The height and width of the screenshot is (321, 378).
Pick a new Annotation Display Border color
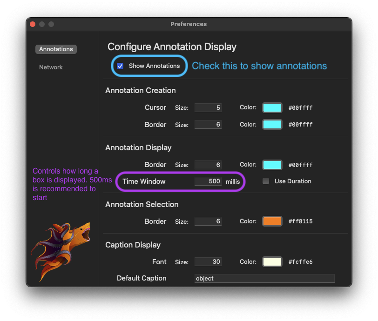click(x=272, y=165)
